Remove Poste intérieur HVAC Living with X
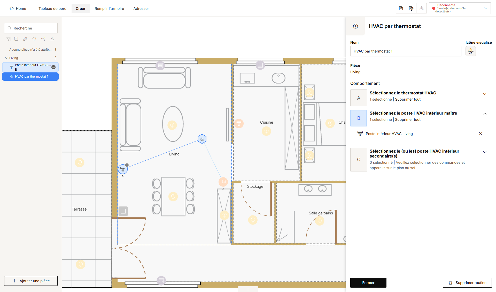Viewport: 496px width, 292px height. pyautogui.click(x=481, y=134)
